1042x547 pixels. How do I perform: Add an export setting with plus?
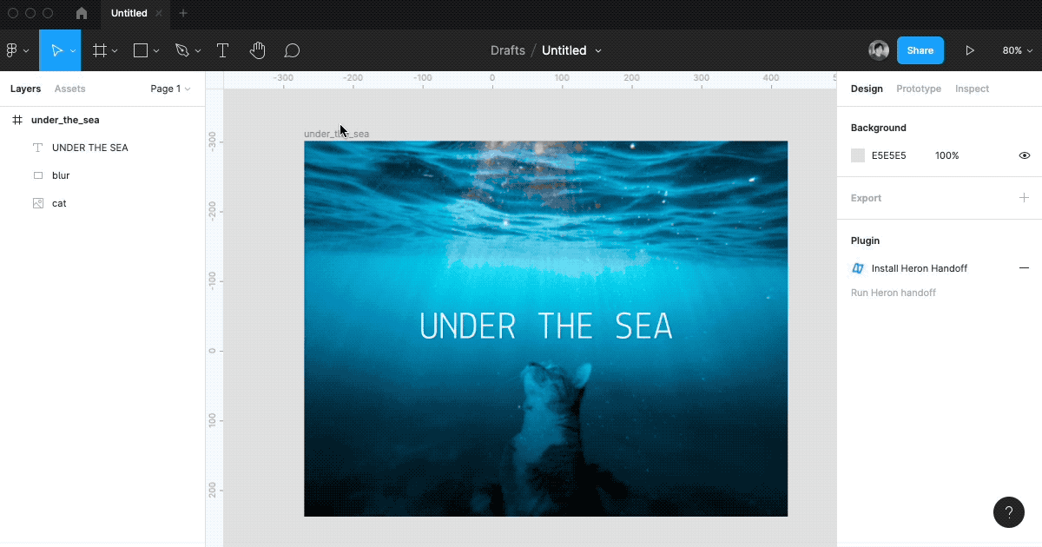coord(1024,198)
